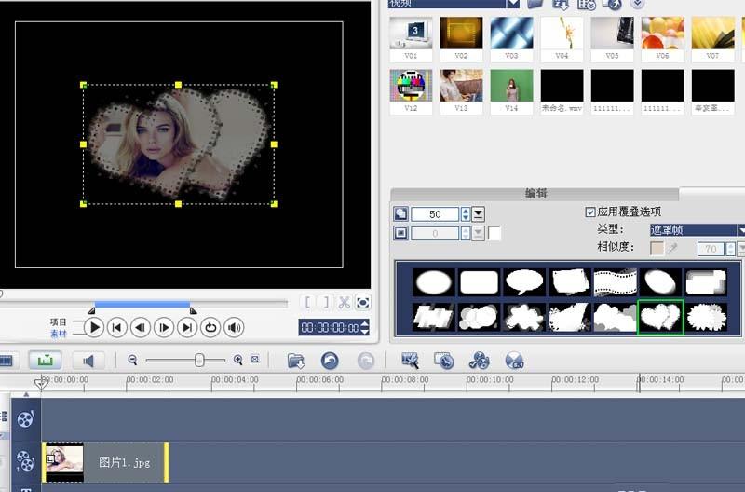Expand the 视频 library category dropdown
745x492 pixels.
[512, 4]
